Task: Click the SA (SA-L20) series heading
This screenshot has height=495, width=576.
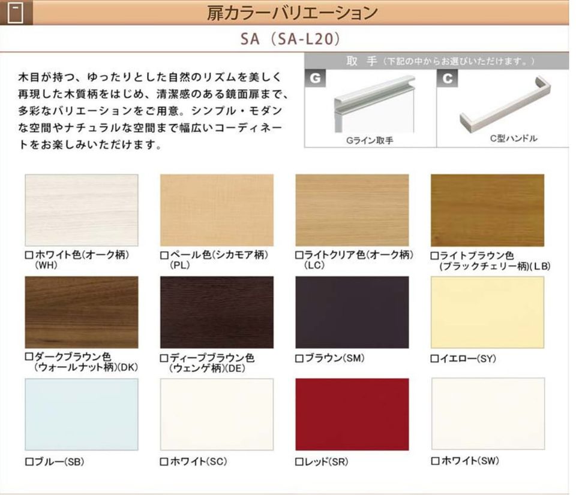Action: click(x=290, y=38)
